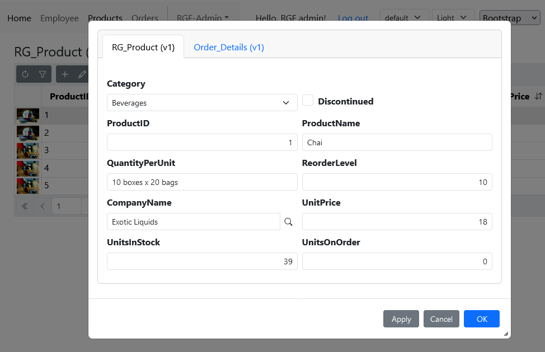Viewport: 545px width, 352px height.
Task: Expand the Bootstrap theme dropdown
Action: (509, 18)
